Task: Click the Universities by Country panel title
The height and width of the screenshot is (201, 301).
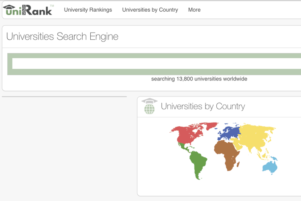Action: point(203,107)
